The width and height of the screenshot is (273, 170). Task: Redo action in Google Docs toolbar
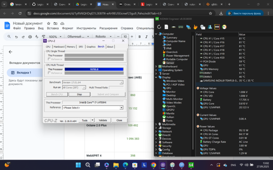[x=23, y=36]
